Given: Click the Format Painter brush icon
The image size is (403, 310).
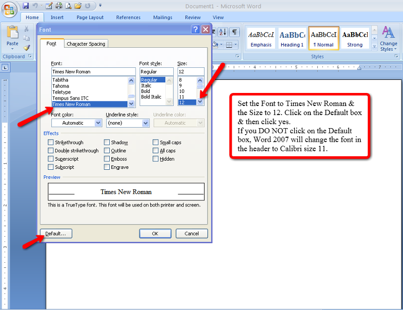Looking at the screenshot, I should click(x=26, y=48).
